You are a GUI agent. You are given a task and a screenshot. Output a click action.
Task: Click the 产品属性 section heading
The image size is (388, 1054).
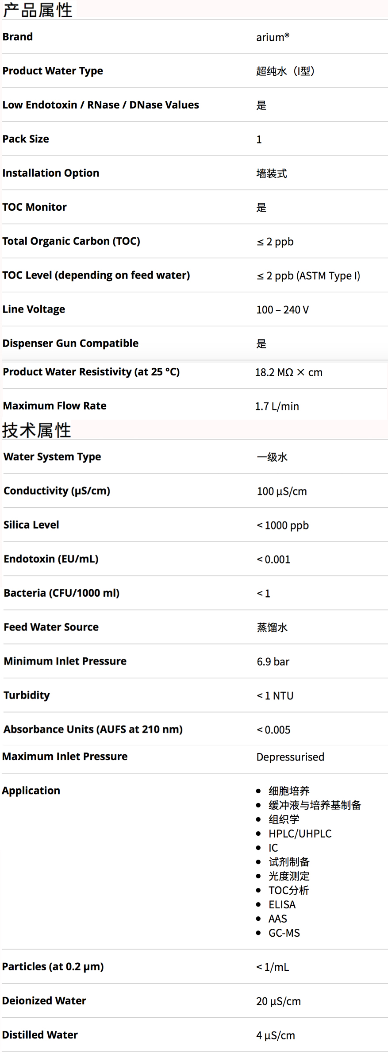pyautogui.click(x=38, y=10)
